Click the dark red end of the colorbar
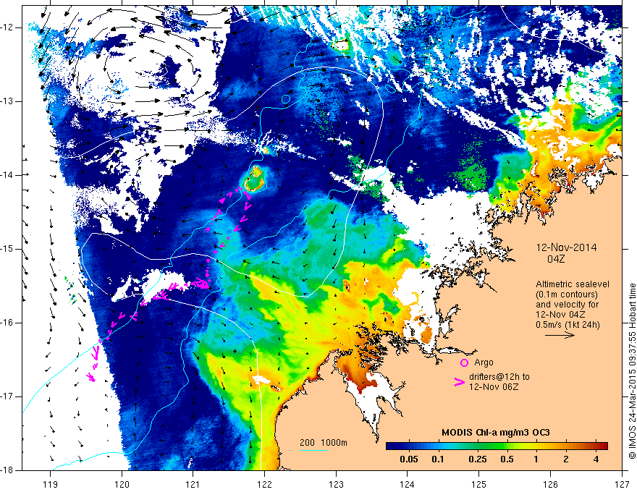Viewport: 637px width, 492px height. tap(603, 446)
